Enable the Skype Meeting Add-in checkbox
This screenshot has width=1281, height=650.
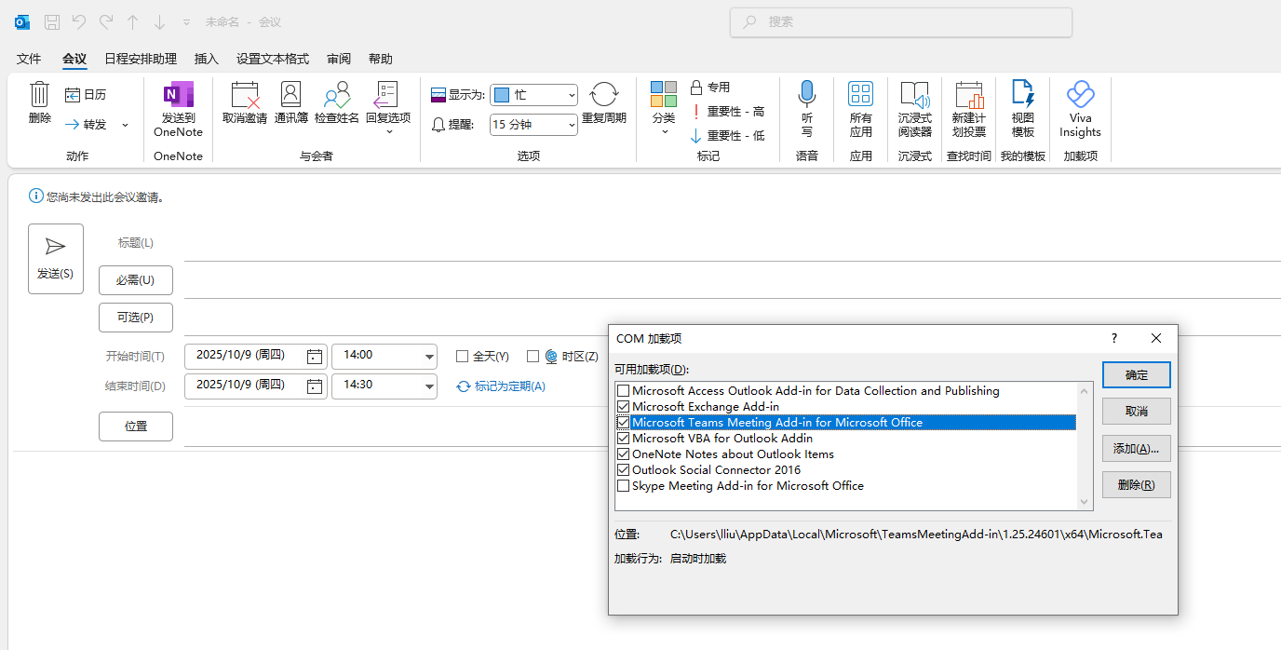(624, 486)
